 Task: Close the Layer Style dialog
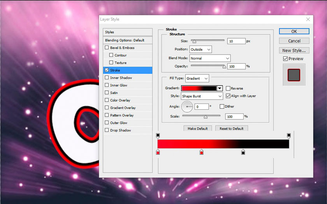click(x=308, y=19)
